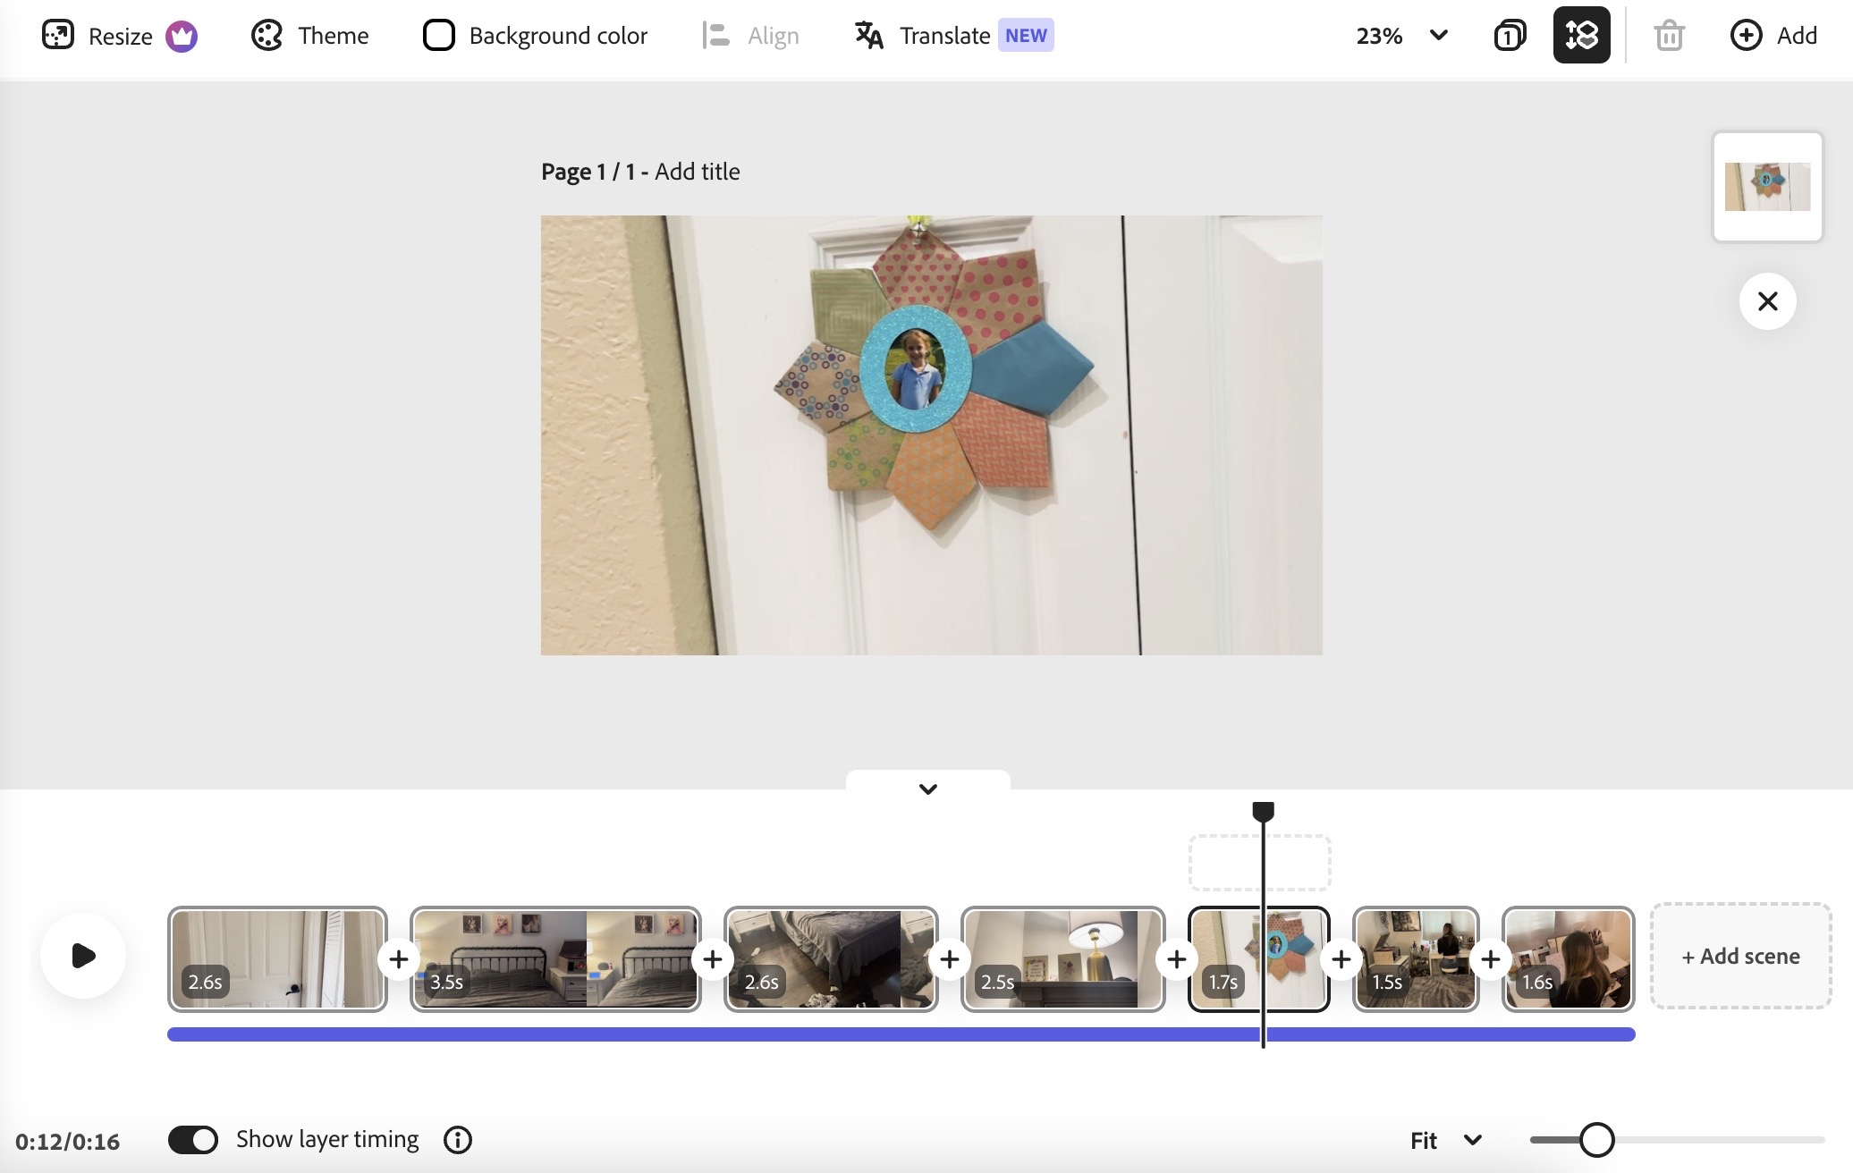Image resolution: width=1853 pixels, height=1173 pixels.
Task: Toggle the timeline layout view button
Action: 1581,35
